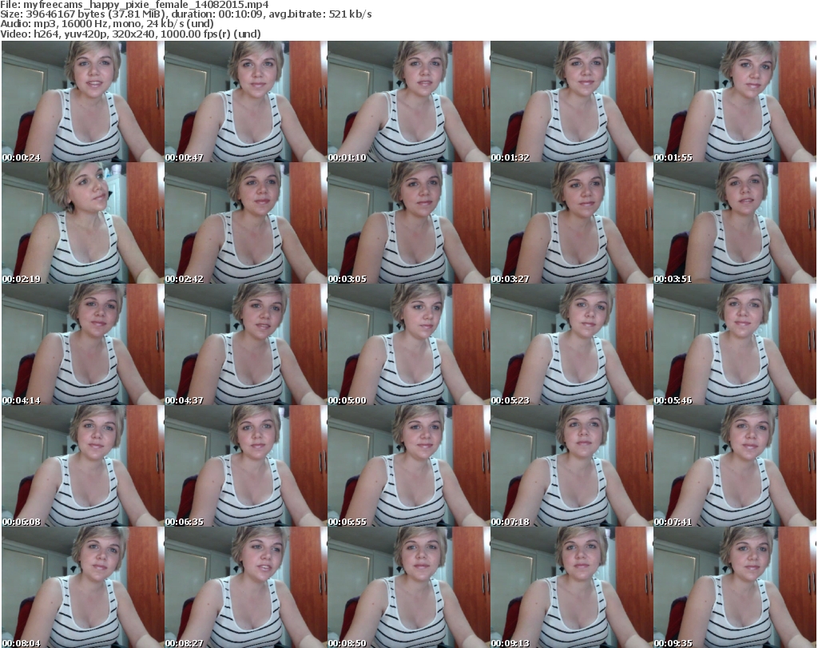The height and width of the screenshot is (648, 818).
Task: Choose the preview frame at 00:06:08
Action: 83,466
